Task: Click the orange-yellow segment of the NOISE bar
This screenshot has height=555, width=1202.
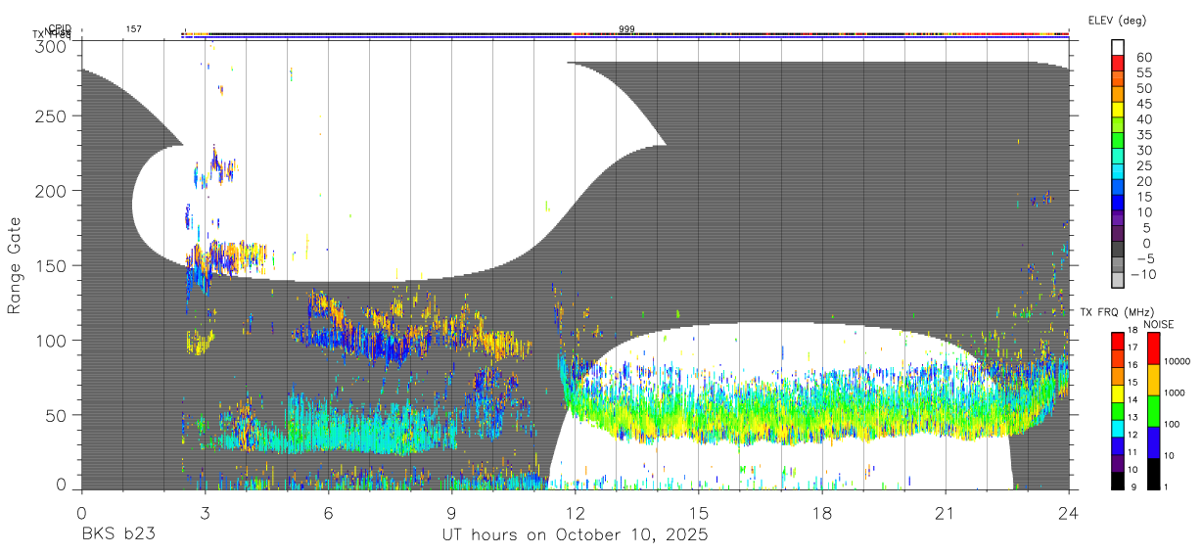Action: pyautogui.click(x=1153, y=380)
